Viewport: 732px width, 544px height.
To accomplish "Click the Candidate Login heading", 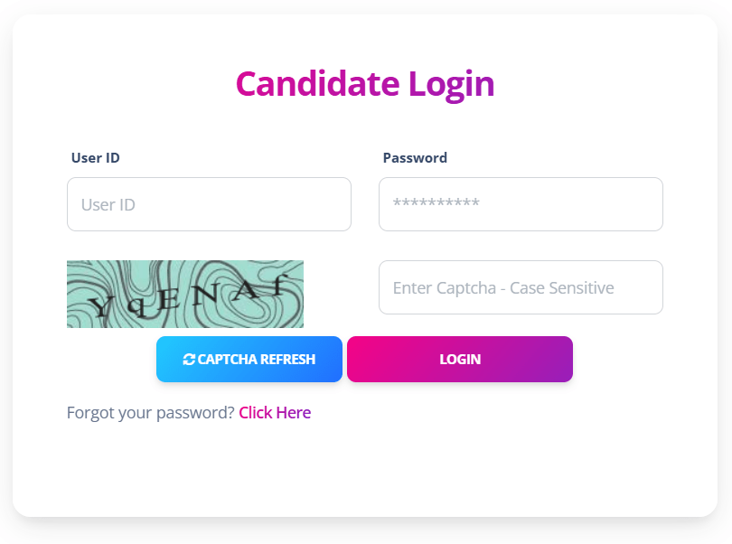I will pos(365,85).
